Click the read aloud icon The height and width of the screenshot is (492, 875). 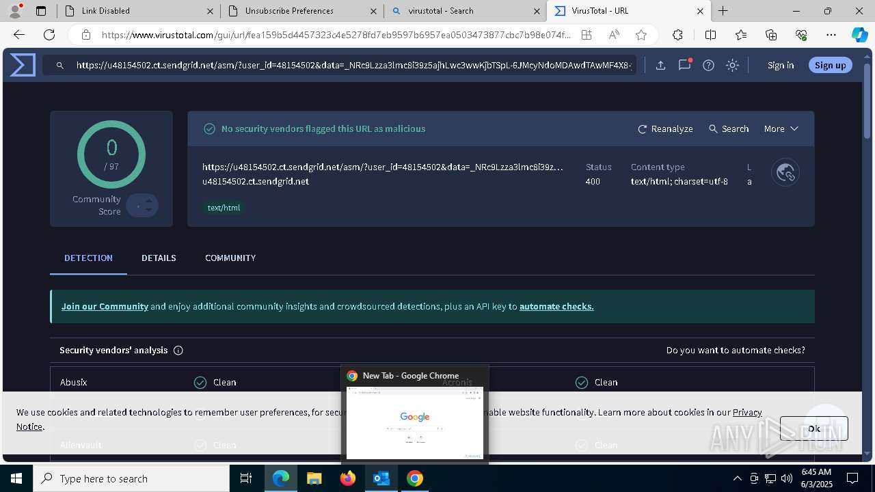click(614, 35)
